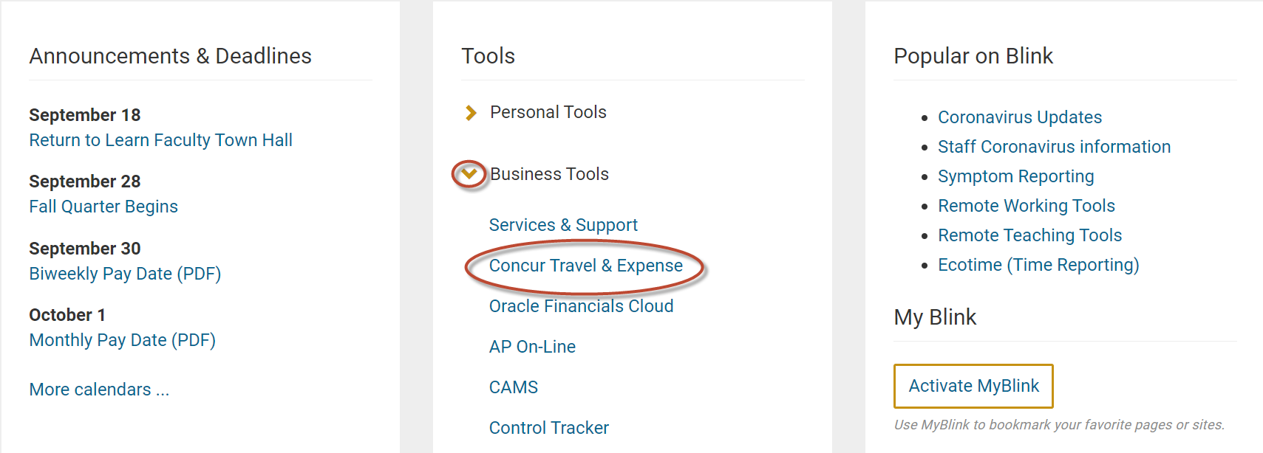The width and height of the screenshot is (1263, 453).
Task: Go to CAMS
Action: click(x=513, y=387)
